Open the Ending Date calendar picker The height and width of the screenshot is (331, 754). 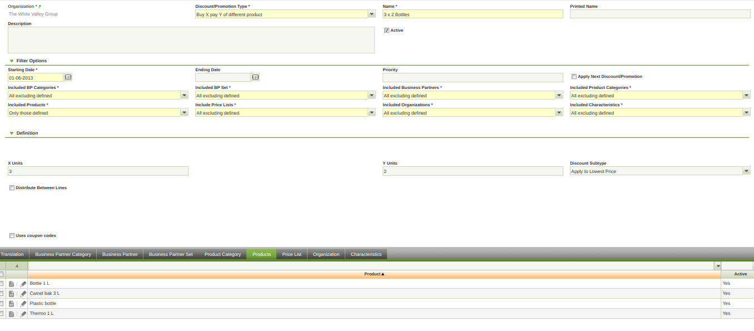(x=255, y=77)
